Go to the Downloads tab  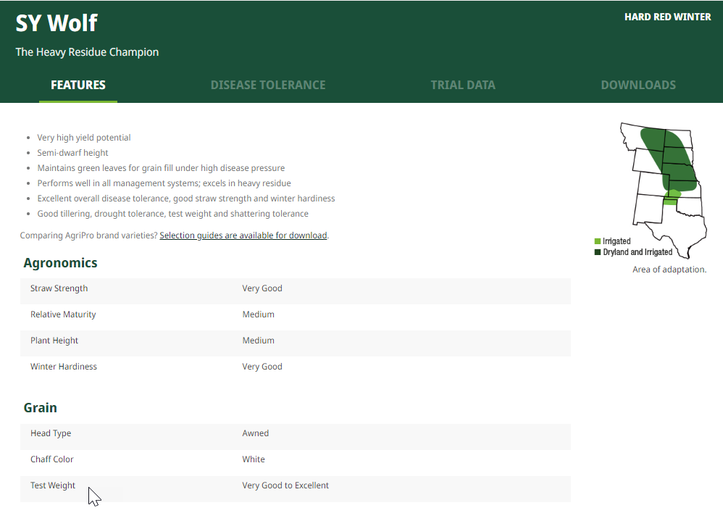click(638, 85)
